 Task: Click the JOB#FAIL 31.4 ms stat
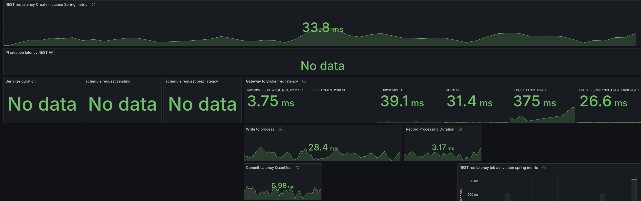[x=469, y=101]
